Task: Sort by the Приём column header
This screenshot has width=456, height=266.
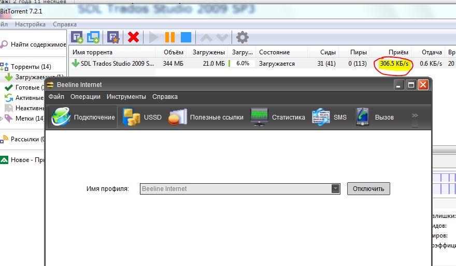Action: coord(398,52)
